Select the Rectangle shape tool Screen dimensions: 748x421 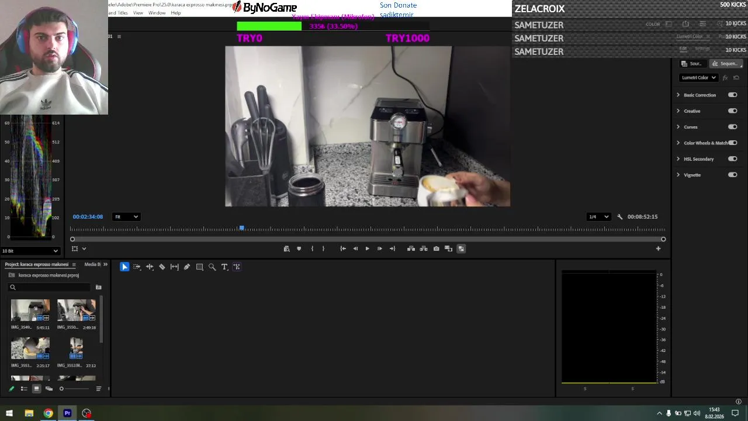pyautogui.click(x=199, y=267)
